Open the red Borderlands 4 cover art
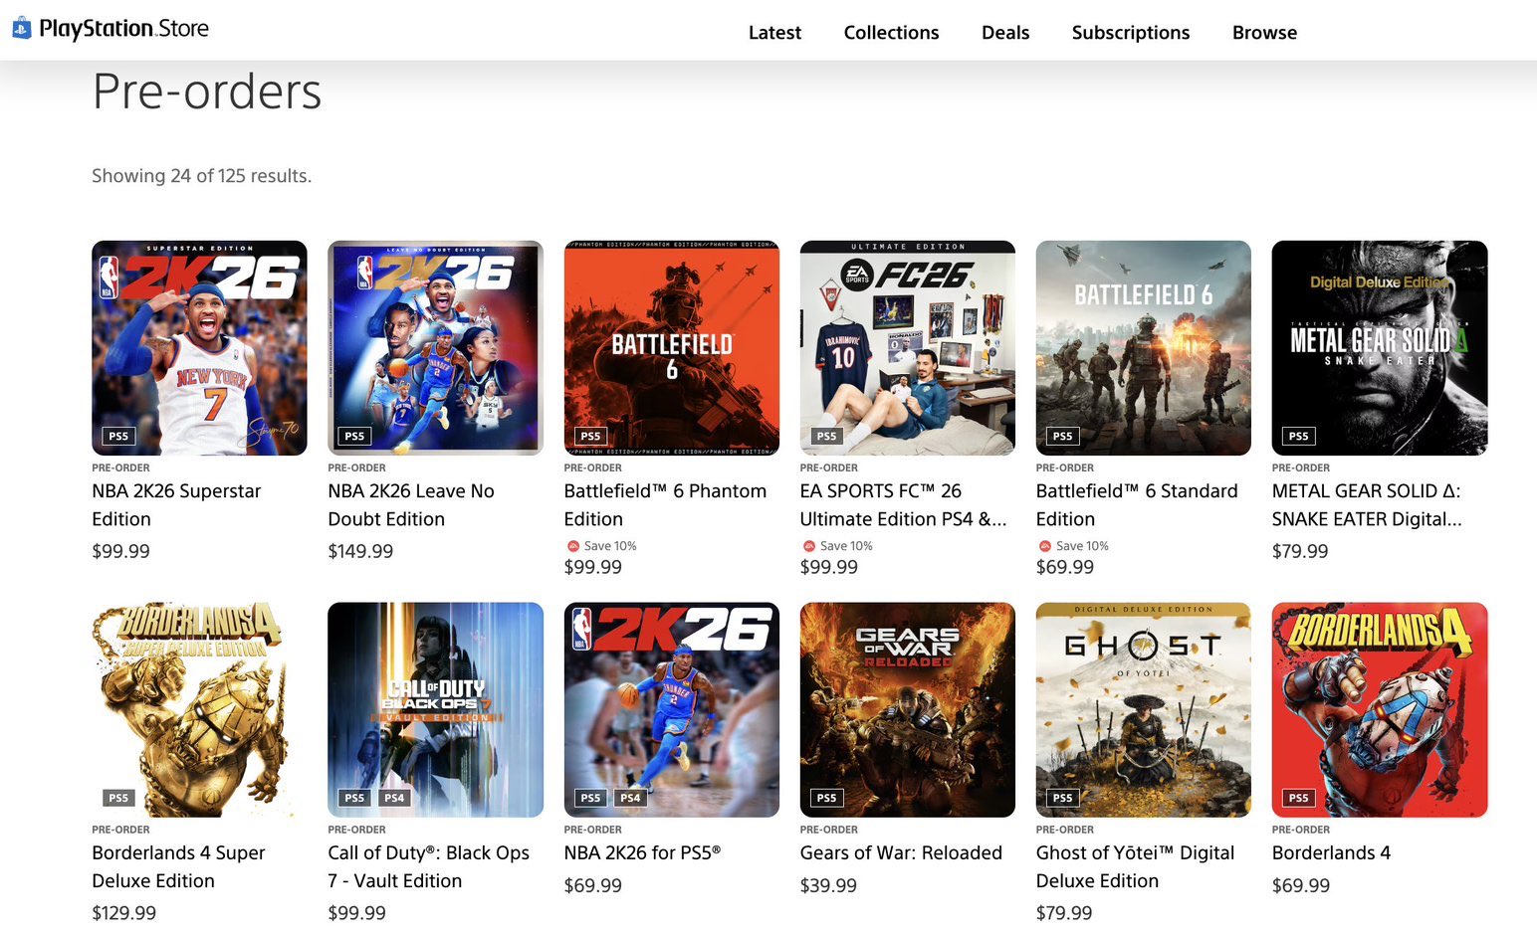The image size is (1537, 935). pos(1380,709)
